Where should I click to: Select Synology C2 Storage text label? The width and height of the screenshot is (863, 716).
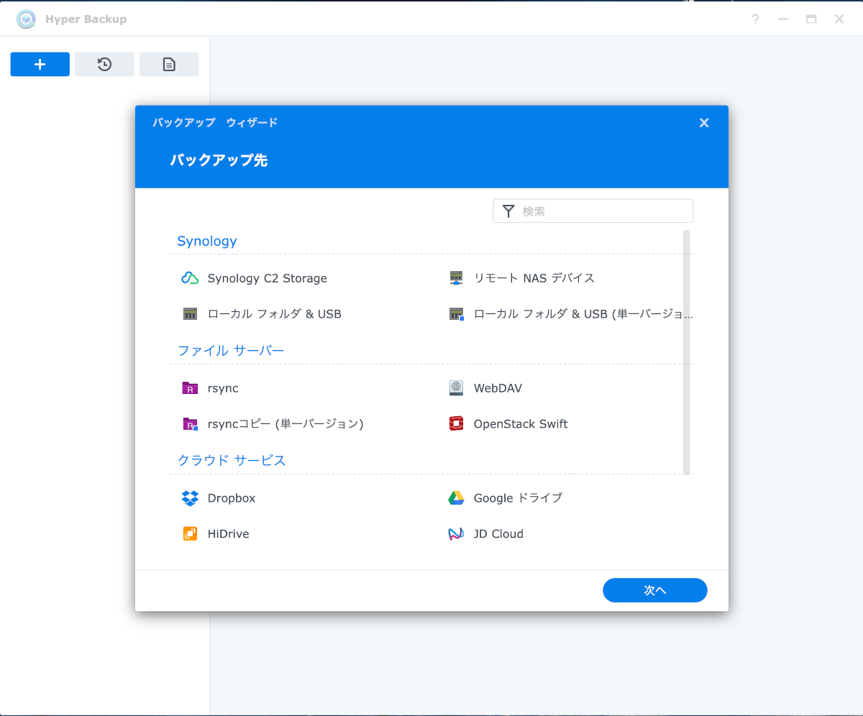click(268, 278)
